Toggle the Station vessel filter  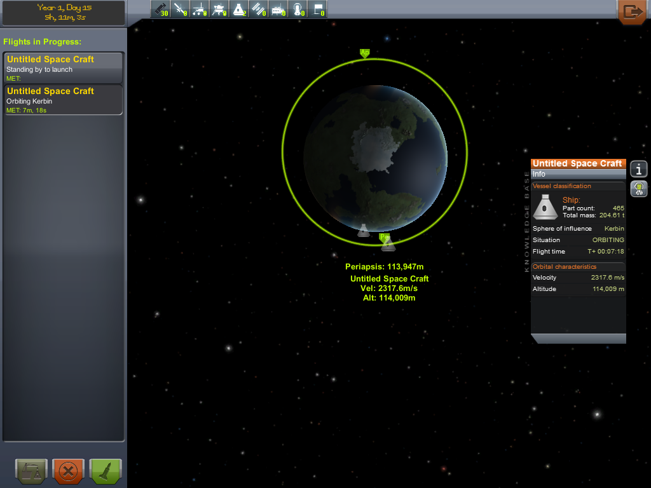258,9
